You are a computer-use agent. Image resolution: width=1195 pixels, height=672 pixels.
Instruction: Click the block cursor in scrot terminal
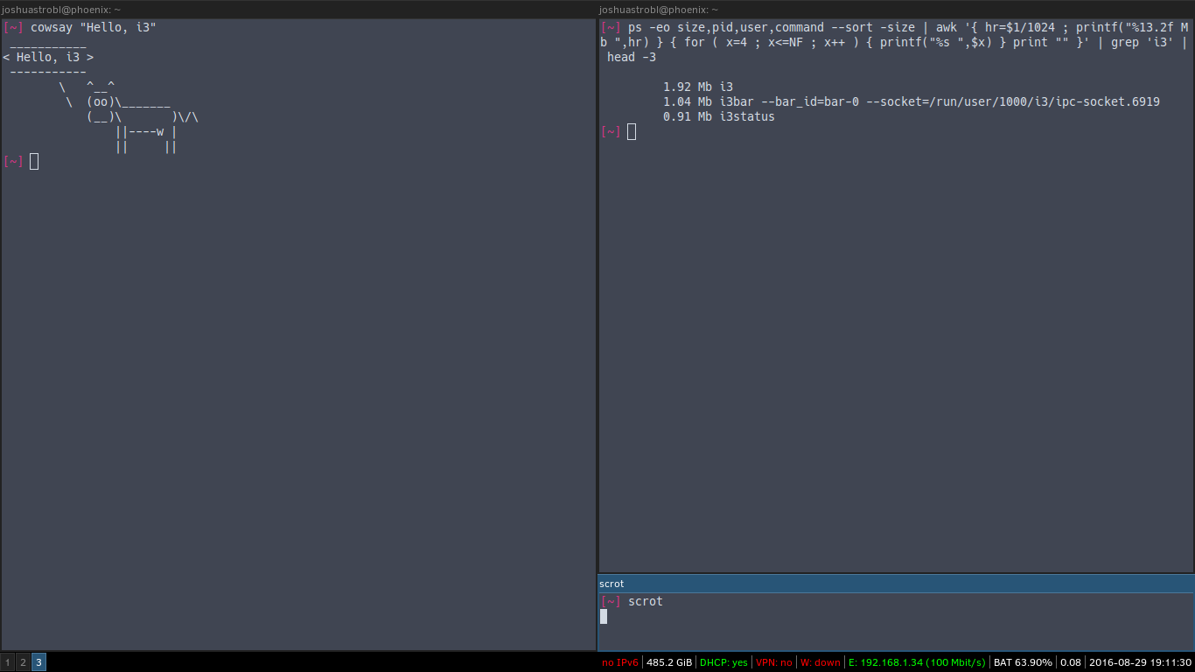click(x=604, y=616)
